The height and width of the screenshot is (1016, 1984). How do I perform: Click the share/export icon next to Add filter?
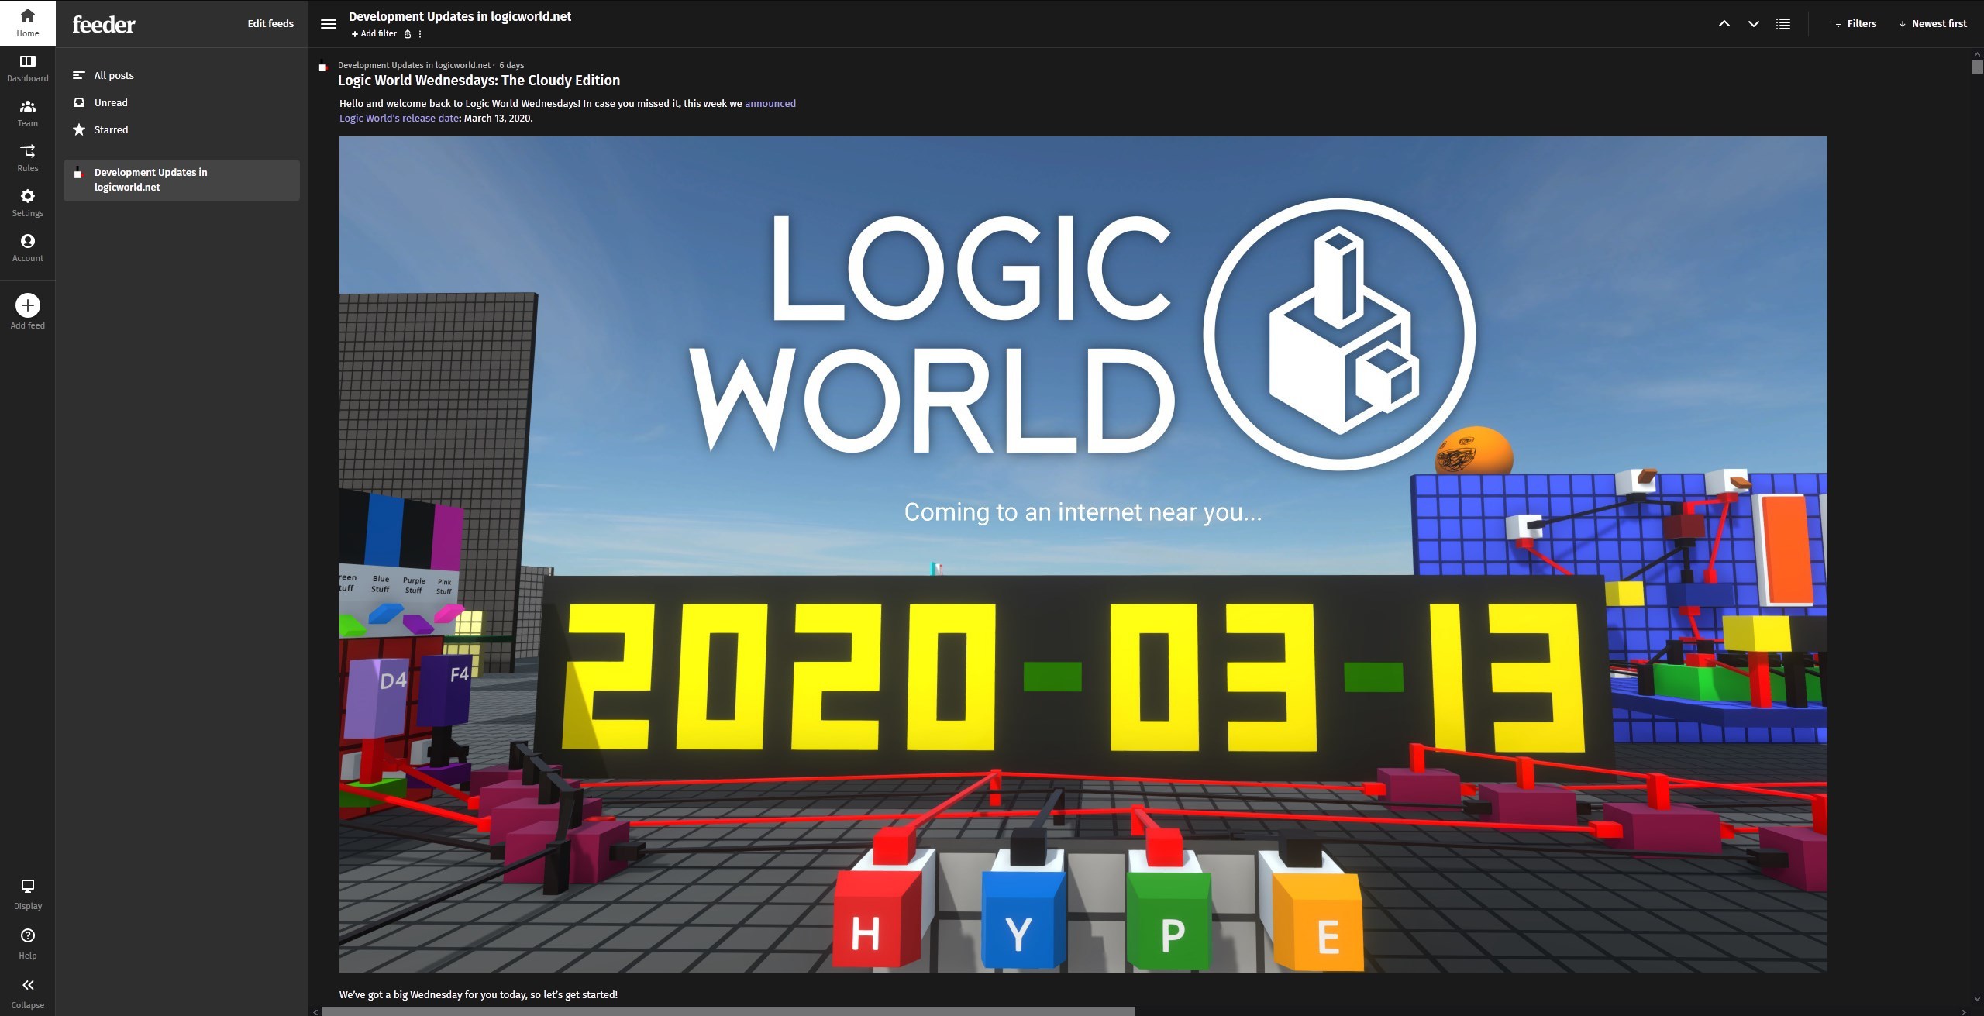[408, 34]
